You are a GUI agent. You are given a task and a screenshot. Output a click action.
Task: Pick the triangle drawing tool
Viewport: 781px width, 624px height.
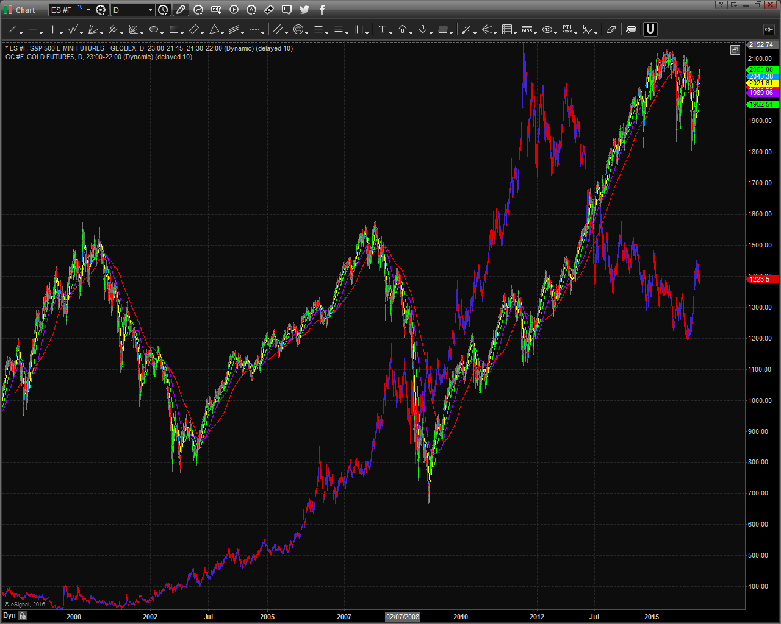pyautogui.click(x=214, y=29)
